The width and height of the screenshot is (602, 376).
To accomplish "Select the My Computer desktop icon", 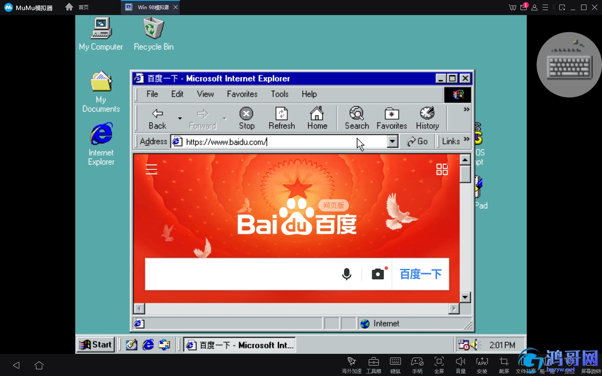I will (x=101, y=34).
